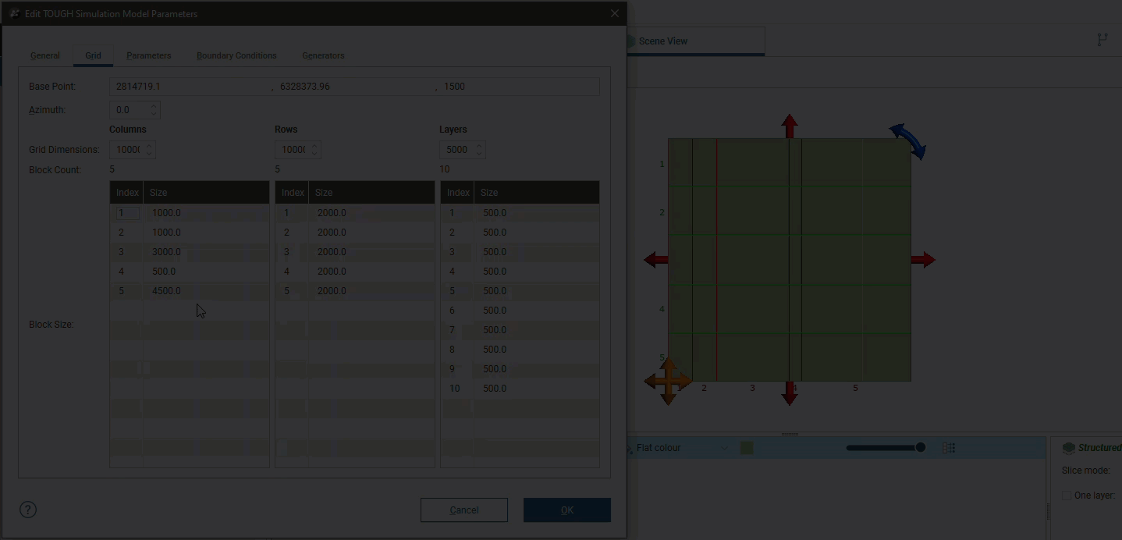Image resolution: width=1122 pixels, height=540 pixels.
Task: Click the red right arrow grid handle
Action: pyautogui.click(x=923, y=260)
